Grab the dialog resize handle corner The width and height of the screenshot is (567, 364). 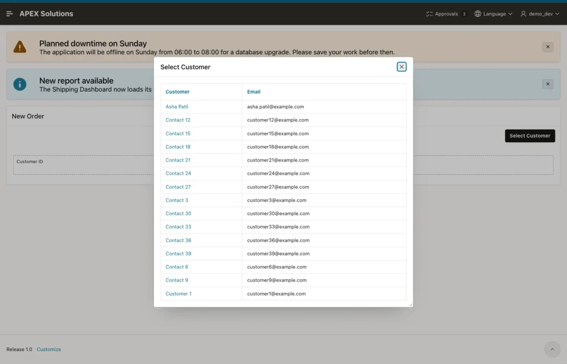(410, 304)
